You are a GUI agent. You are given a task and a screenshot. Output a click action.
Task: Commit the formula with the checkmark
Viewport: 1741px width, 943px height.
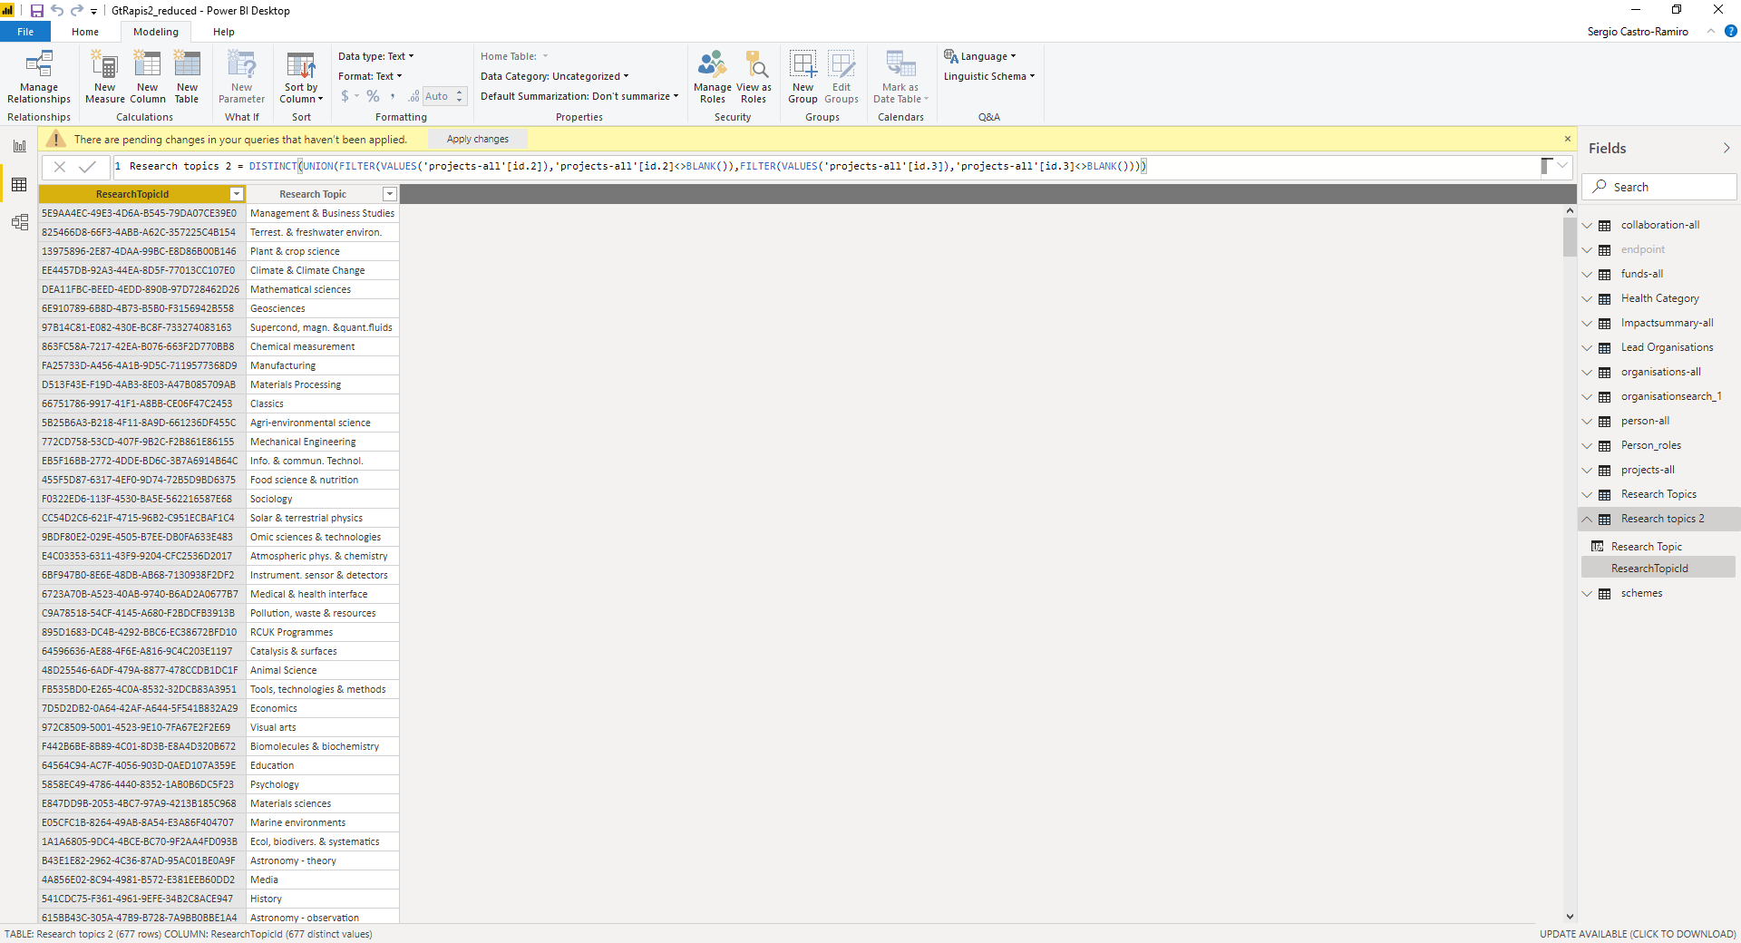coord(88,166)
